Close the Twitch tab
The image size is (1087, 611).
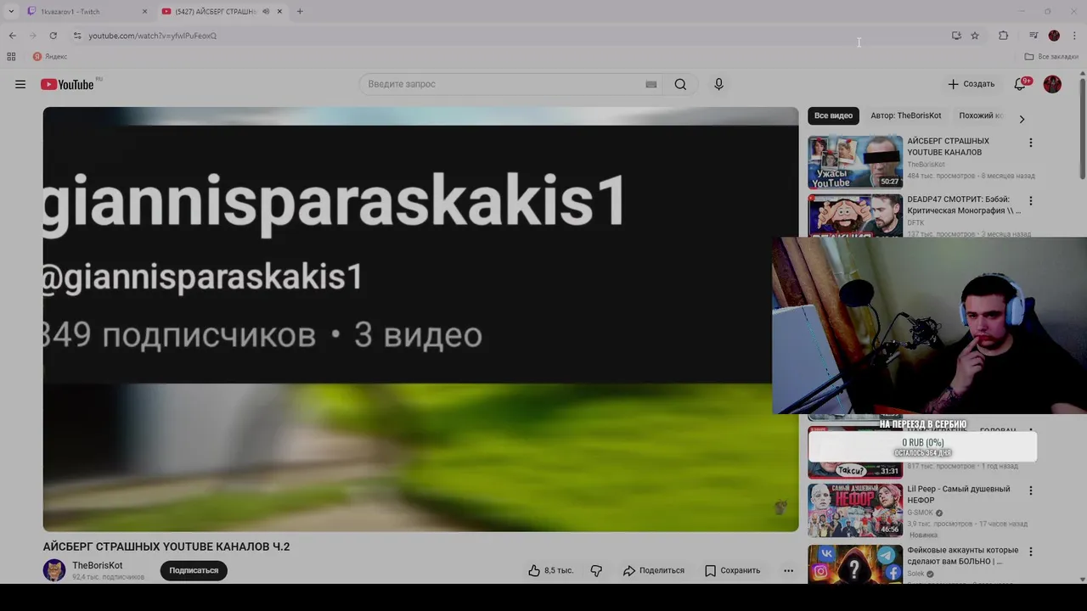click(x=144, y=12)
